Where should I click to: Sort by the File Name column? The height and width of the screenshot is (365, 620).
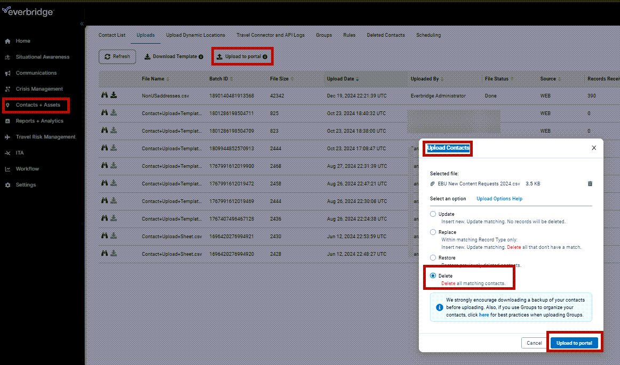pos(155,79)
